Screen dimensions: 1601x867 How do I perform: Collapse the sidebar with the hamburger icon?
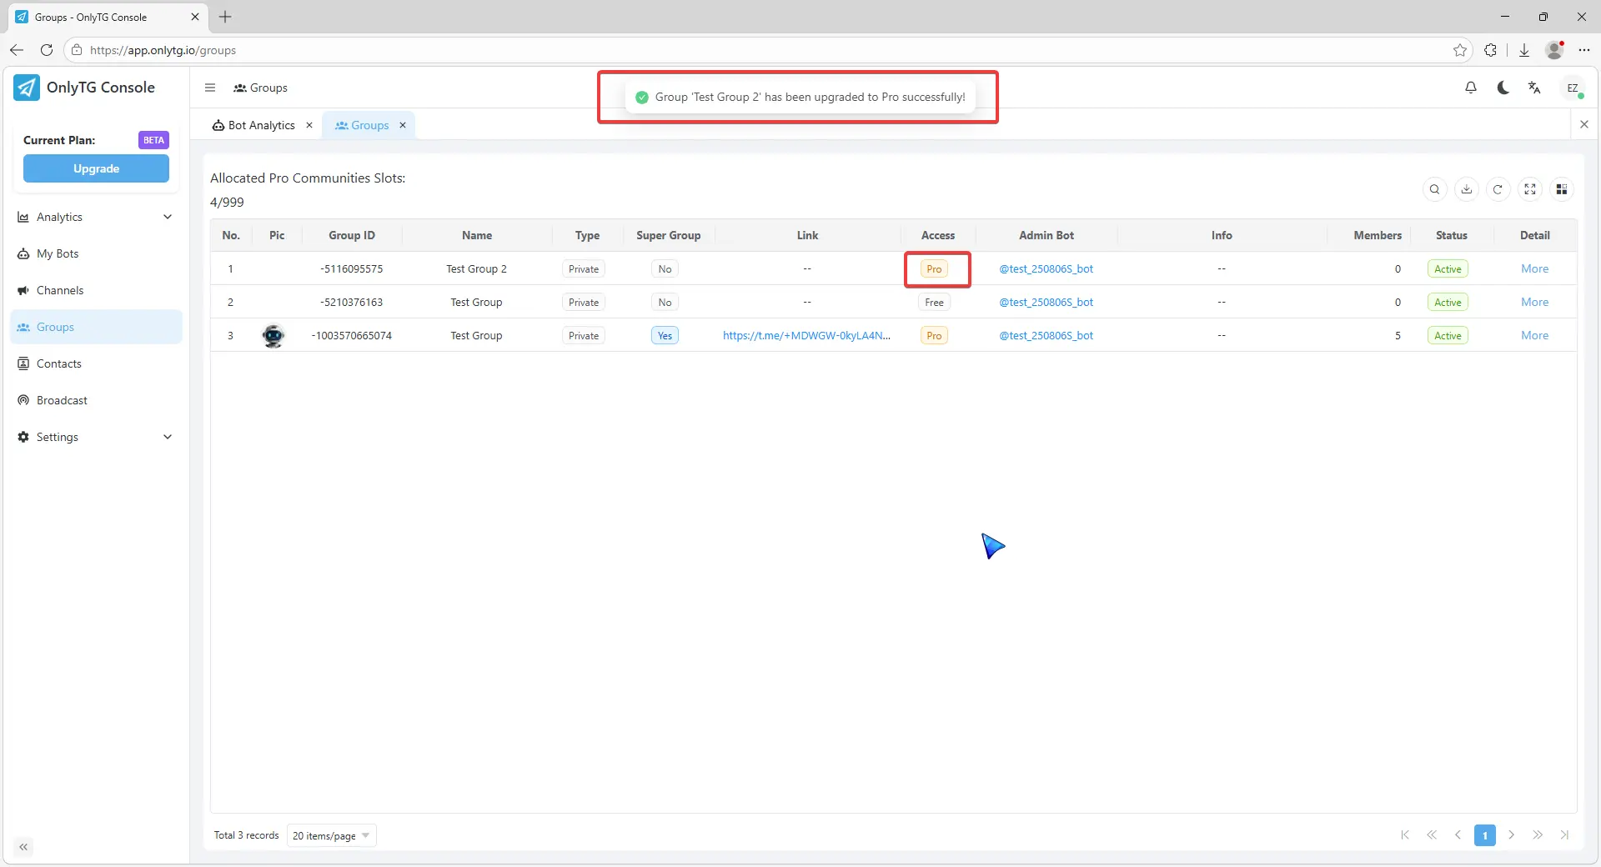(x=210, y=88)
